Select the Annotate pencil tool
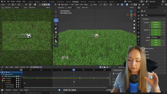 (56, 37)
